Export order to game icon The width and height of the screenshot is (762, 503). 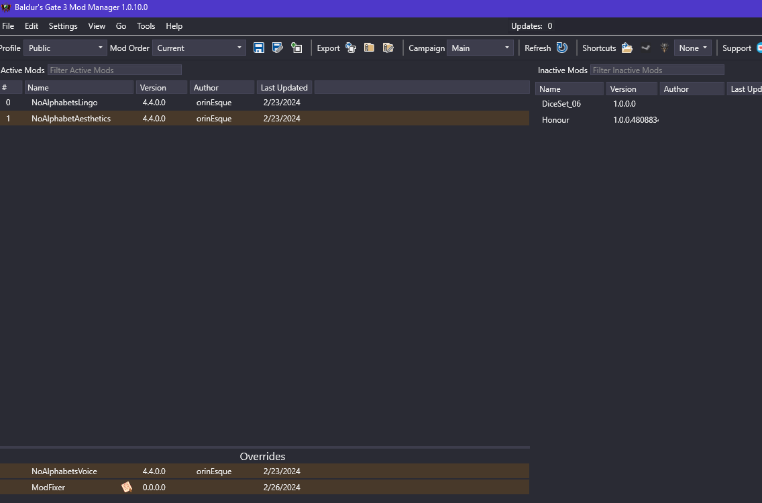tap(351, 48)
